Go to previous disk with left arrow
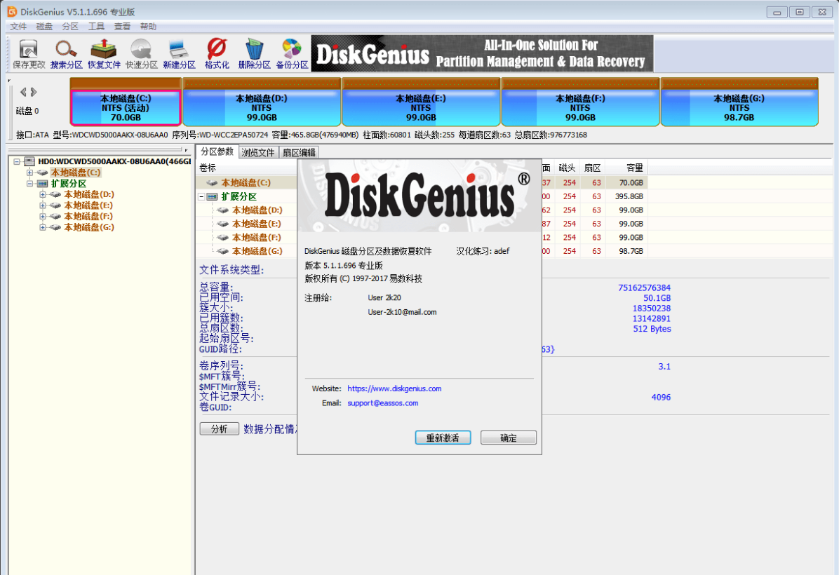839x575 pixels. (22, 92)
